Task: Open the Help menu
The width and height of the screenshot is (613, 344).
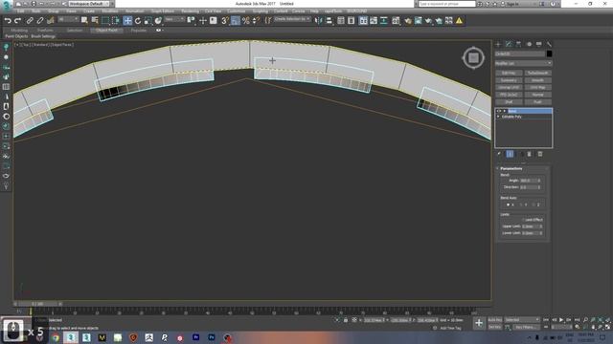Action: (314, 11)
